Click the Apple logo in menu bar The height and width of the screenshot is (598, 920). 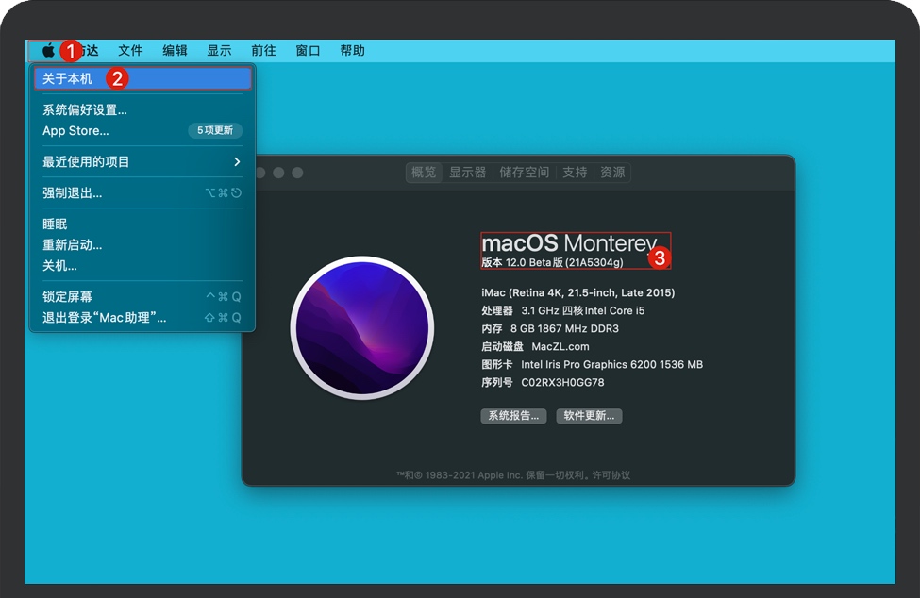click(48, 51)
